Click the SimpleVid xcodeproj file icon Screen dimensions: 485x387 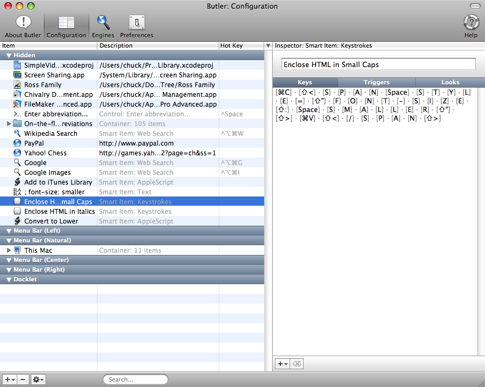tap(17, 65)
